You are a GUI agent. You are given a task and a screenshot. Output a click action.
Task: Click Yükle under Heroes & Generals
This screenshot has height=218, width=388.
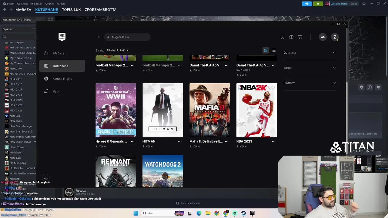coord(100,147)
